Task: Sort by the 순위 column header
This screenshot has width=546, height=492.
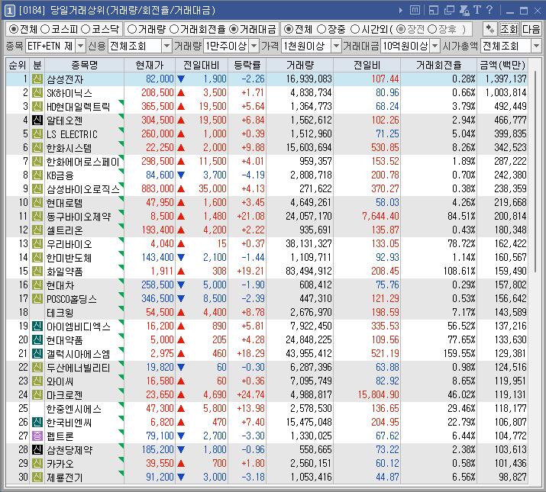Action: coord(18,65)
